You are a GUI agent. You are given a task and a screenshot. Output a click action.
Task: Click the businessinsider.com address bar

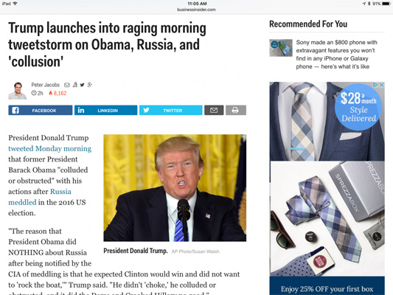[196, 10]
